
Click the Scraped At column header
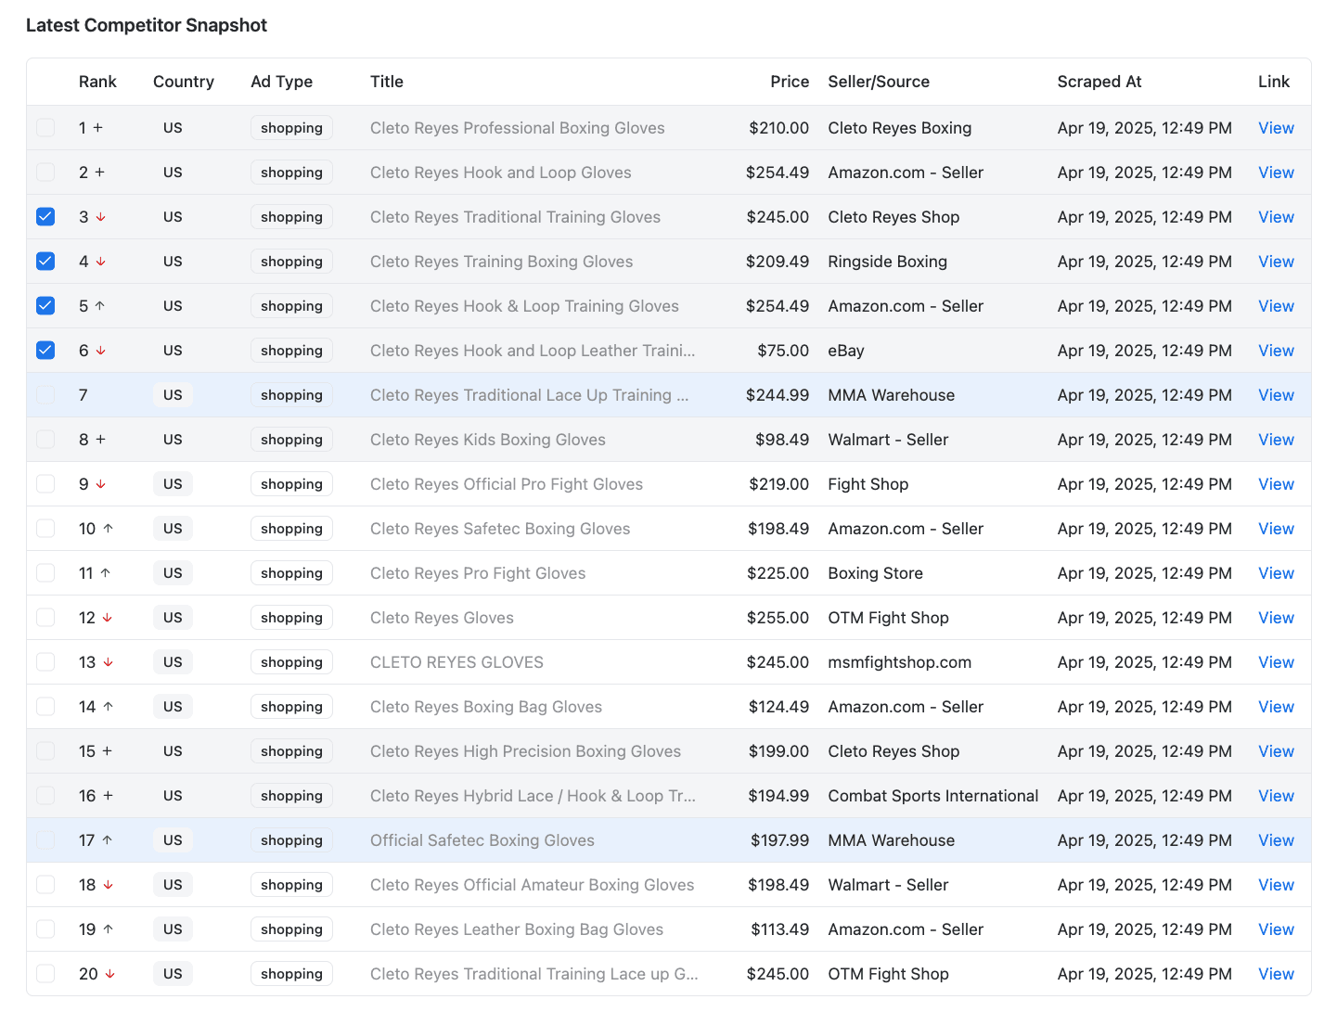[x=1099, y=82]
